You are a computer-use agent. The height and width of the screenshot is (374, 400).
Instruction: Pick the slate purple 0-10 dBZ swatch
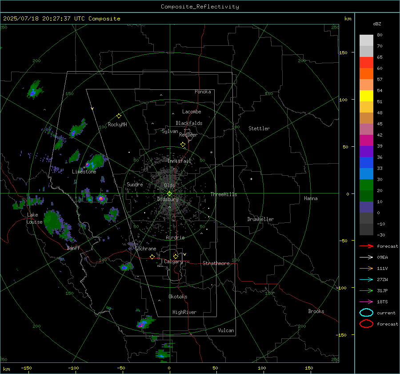(366, 207)
